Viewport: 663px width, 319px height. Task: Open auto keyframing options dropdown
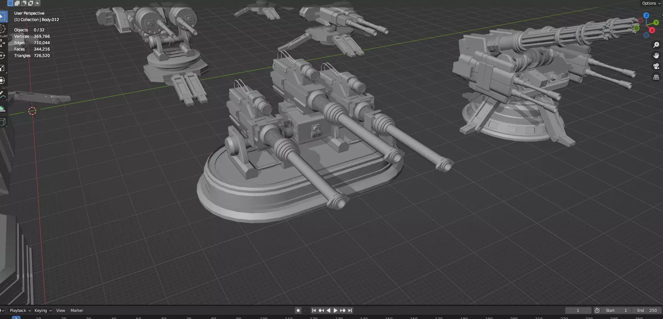tap(305, 310)
